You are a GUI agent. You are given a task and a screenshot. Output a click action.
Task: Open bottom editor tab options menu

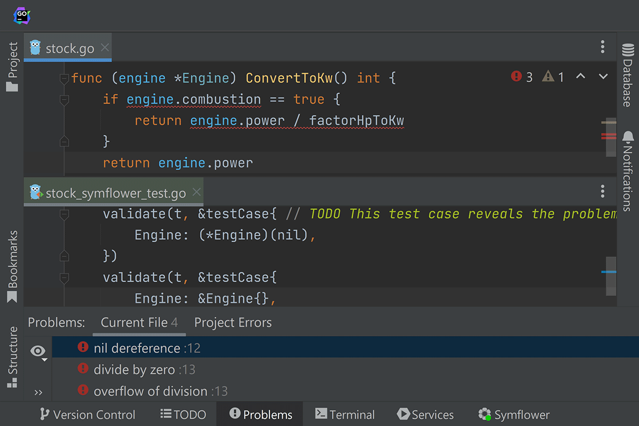tap(603, 191)
